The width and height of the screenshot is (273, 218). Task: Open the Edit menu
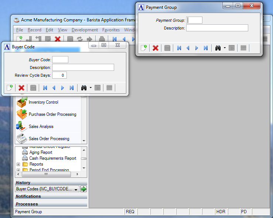click(x=50, y=30)
